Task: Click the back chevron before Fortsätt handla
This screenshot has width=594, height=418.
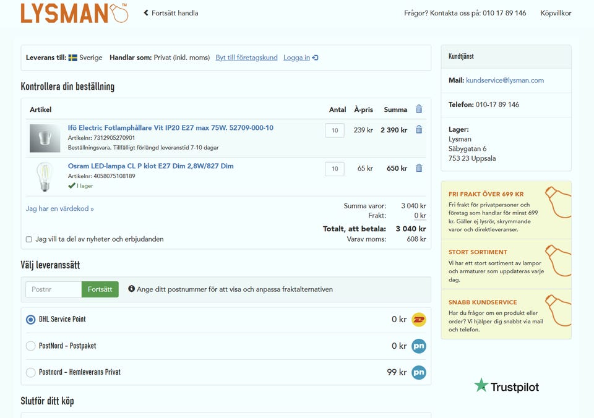Action: [x=146, y=13]
